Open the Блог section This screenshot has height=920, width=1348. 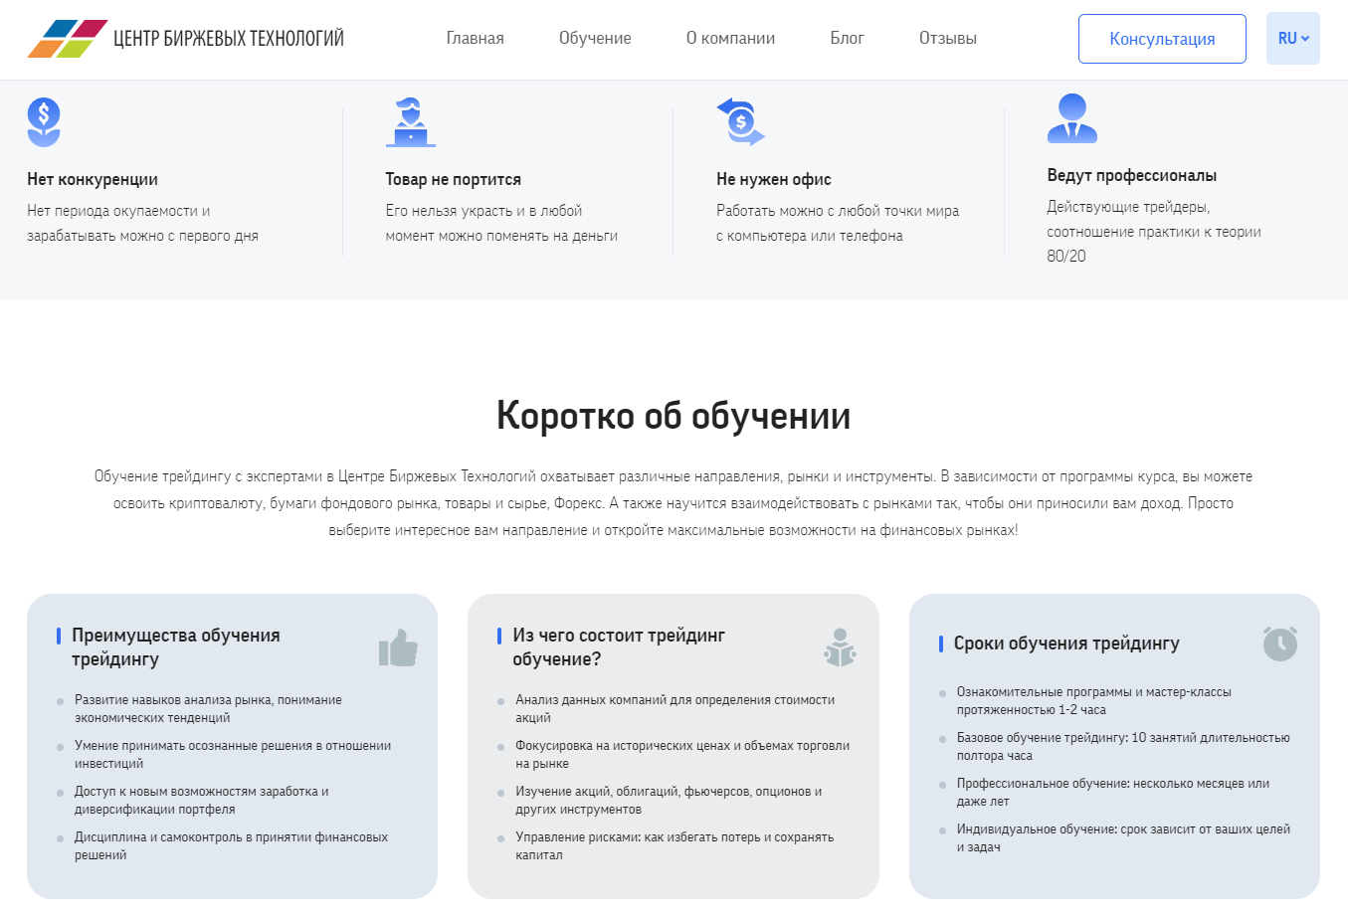[x=847, y=39]
